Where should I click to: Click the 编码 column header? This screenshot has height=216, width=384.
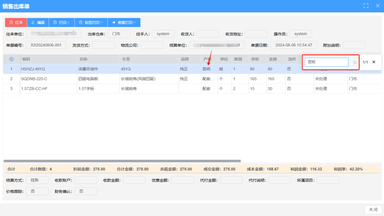click(48, 59)
